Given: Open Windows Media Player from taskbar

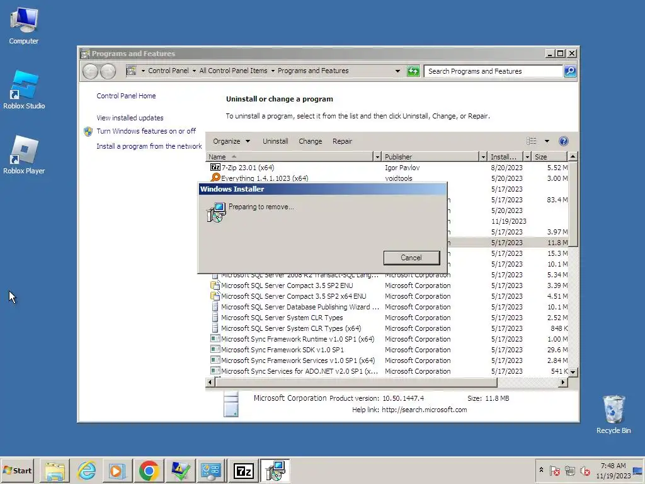Looking at the screenshot, I should pos(117,470).
